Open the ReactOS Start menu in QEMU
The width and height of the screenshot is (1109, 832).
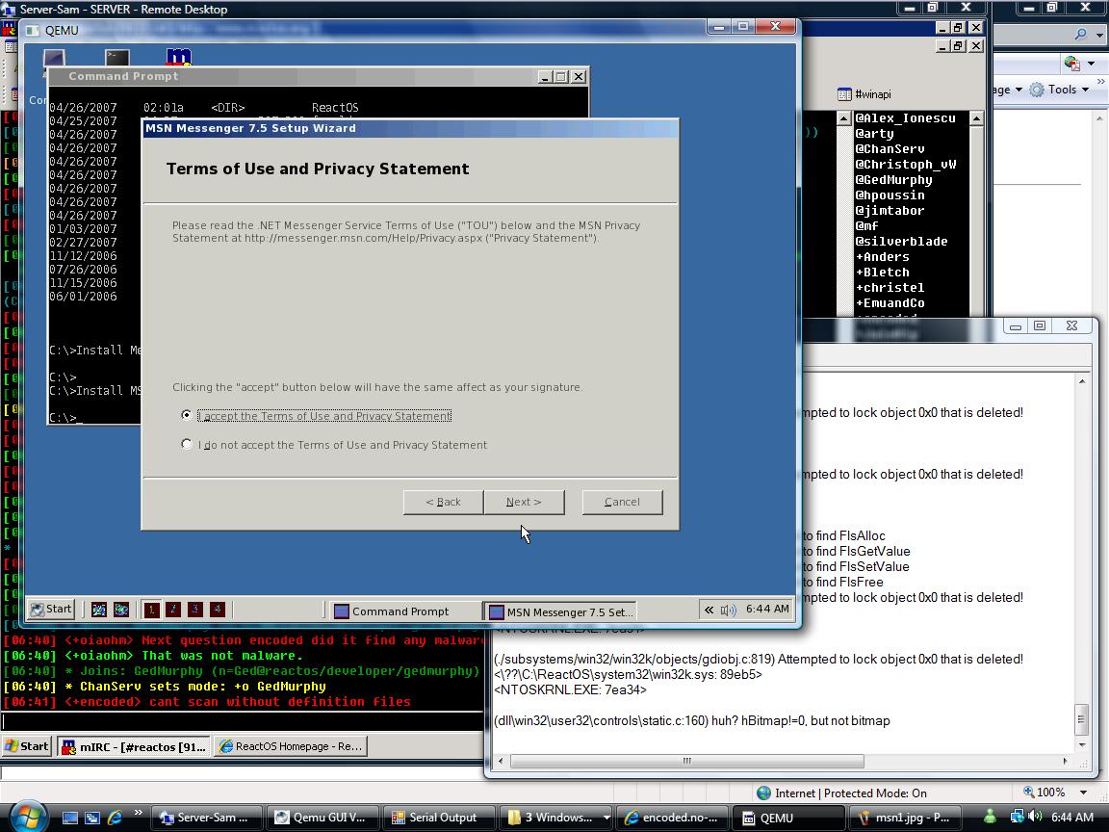pos(51,609)
